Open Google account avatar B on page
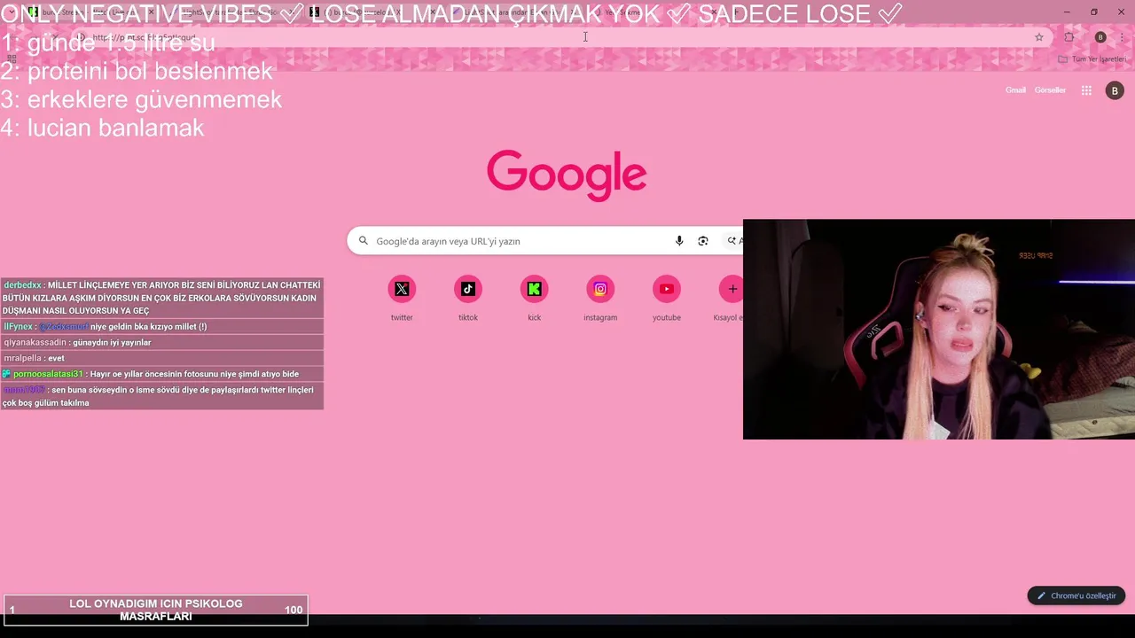The width and height of the screenshot is (1135, 638). pyautogui.click(x=1115, y=90)
